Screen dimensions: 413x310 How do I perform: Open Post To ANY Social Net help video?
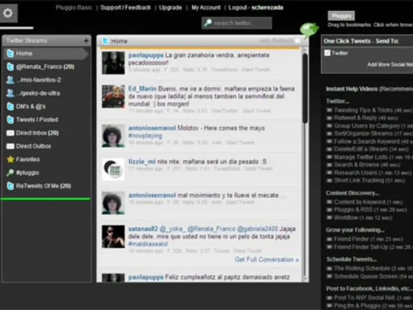(x=373, y=298)
